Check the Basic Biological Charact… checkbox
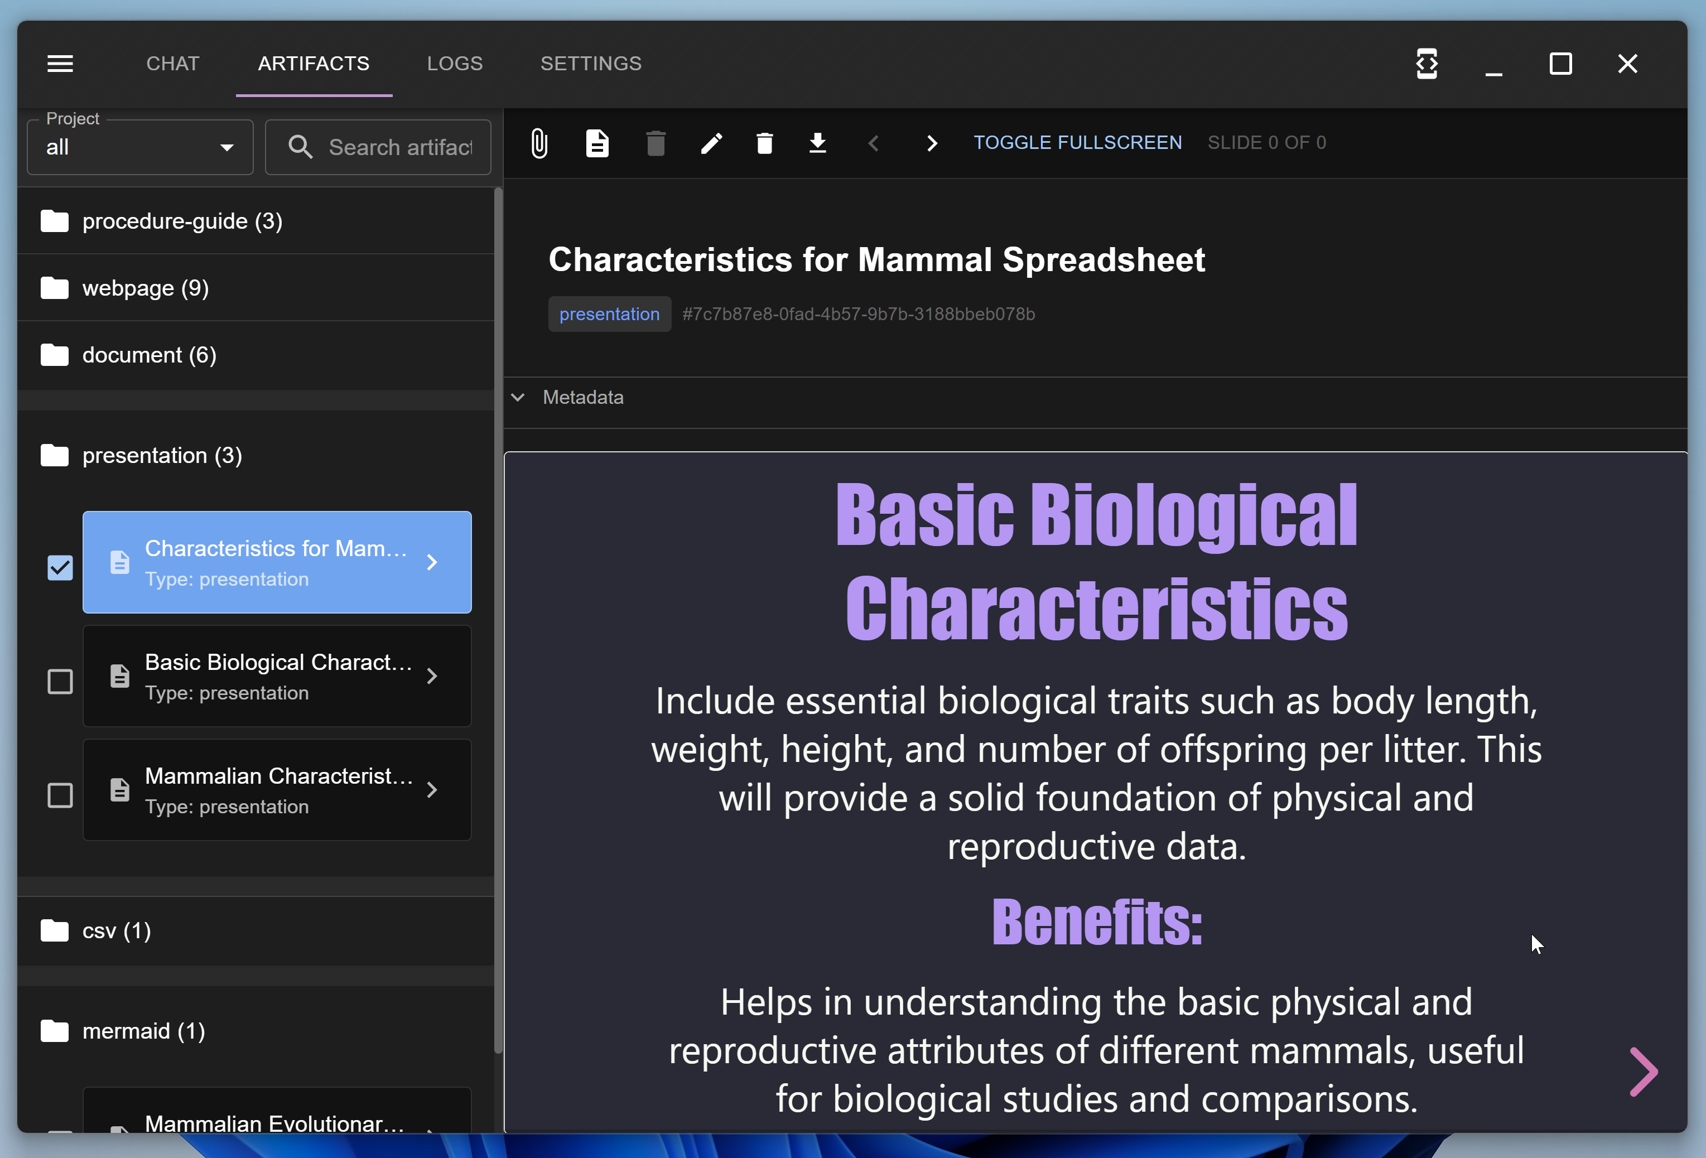Viewport: 1706px width, 1158px height. tap(60, 681)
